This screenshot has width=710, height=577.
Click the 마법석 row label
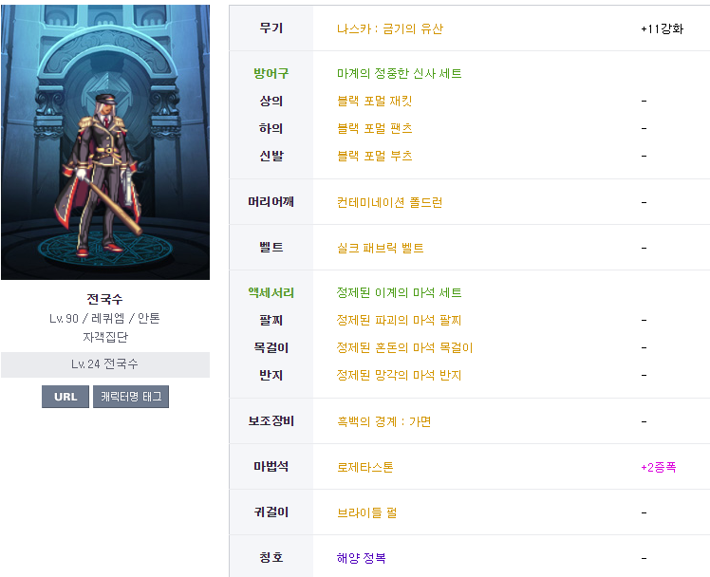[271, 467]
